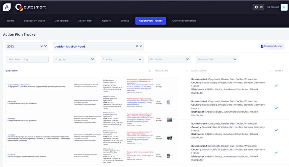Toggle the Term 1 check for Primary Sign
This screenshot has height=167, width=289.
pos(276,108)
